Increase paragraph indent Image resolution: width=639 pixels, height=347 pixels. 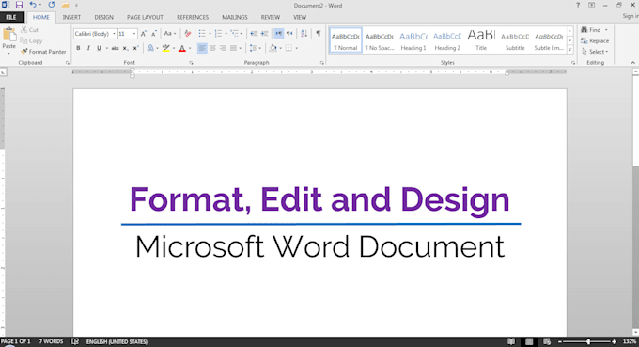point(264,34)
